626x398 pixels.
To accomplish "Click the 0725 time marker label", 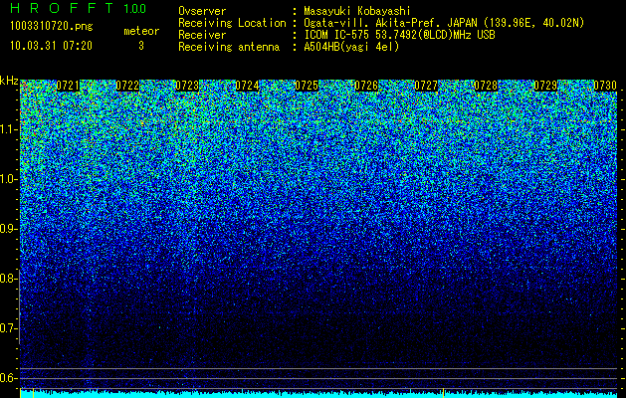I will tap(307, 86).
